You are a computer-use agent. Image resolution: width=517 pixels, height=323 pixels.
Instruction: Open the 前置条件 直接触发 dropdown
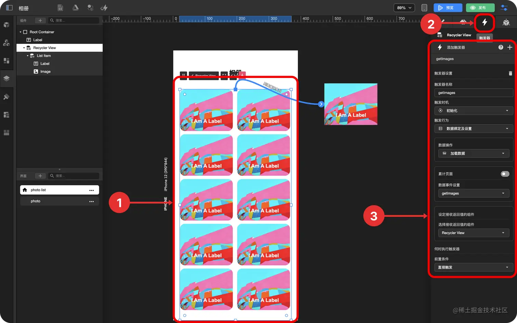(x=474, y=267)
